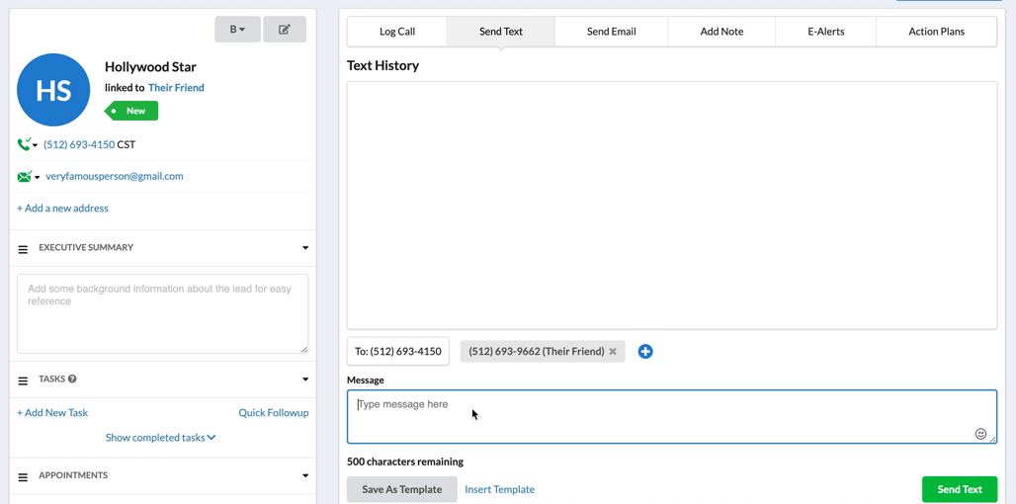Select the Action Plans tab

[x=936, y=32]
